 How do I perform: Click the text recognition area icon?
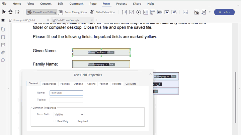[197, 12]
